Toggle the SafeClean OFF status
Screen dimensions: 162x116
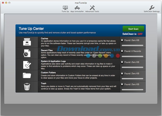[x=140, y=34]
